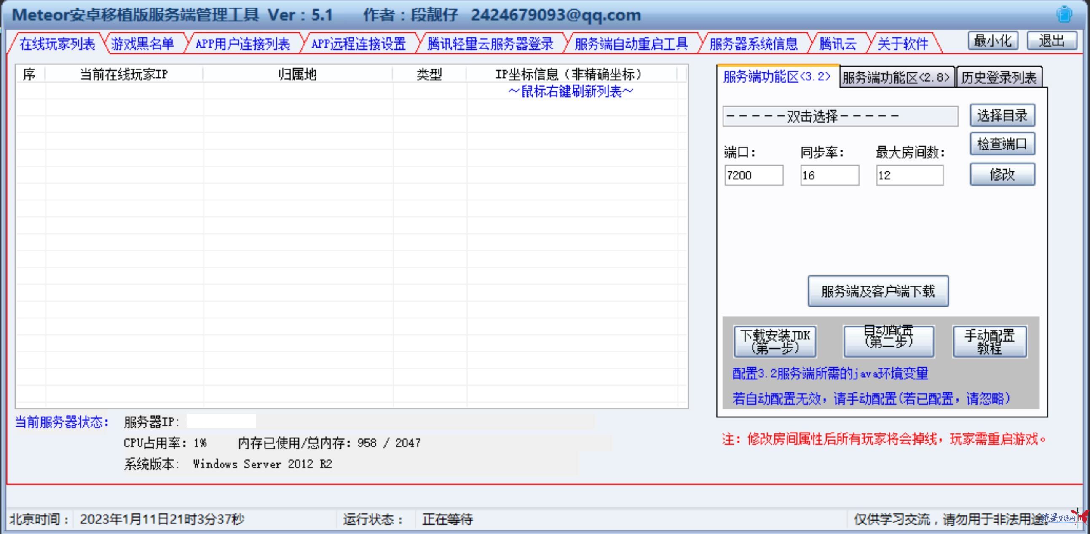This screenshot has height=534, width=1090.
Task: Click the ～鼠标右键刷新列表～ hint text
Action: (571, 91)
